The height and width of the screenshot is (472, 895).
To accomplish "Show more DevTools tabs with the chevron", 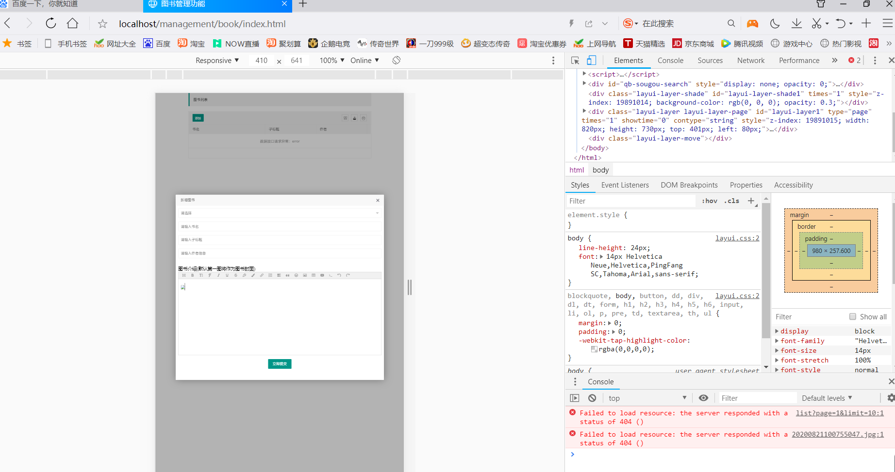I will tap(835, 61).
